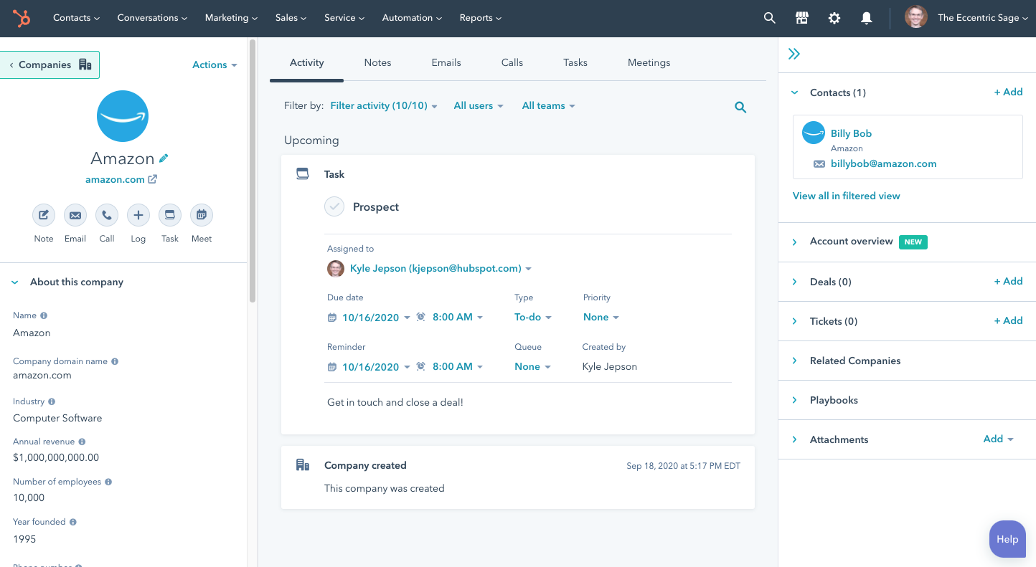Image resolution: width=1036 pixels, height=567 pixels.
Task: Expand the Deals section
Action: pyautogui.click(x=794, y=281)
